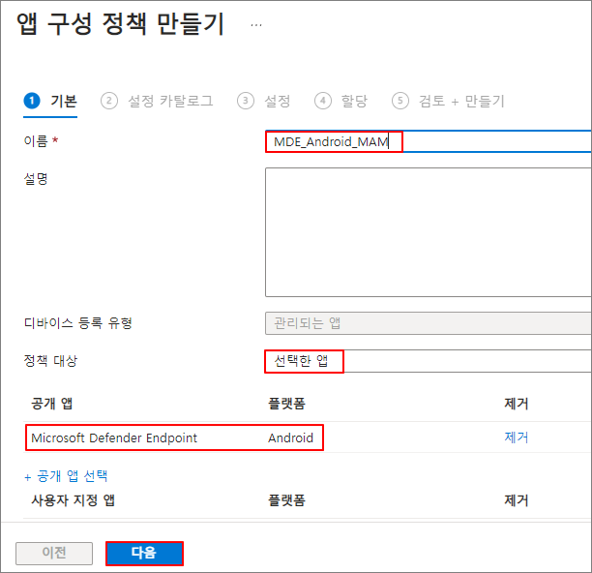Open the 설정 step tab
The height and width of the screenshot is (573, 592).
(264, 101)
